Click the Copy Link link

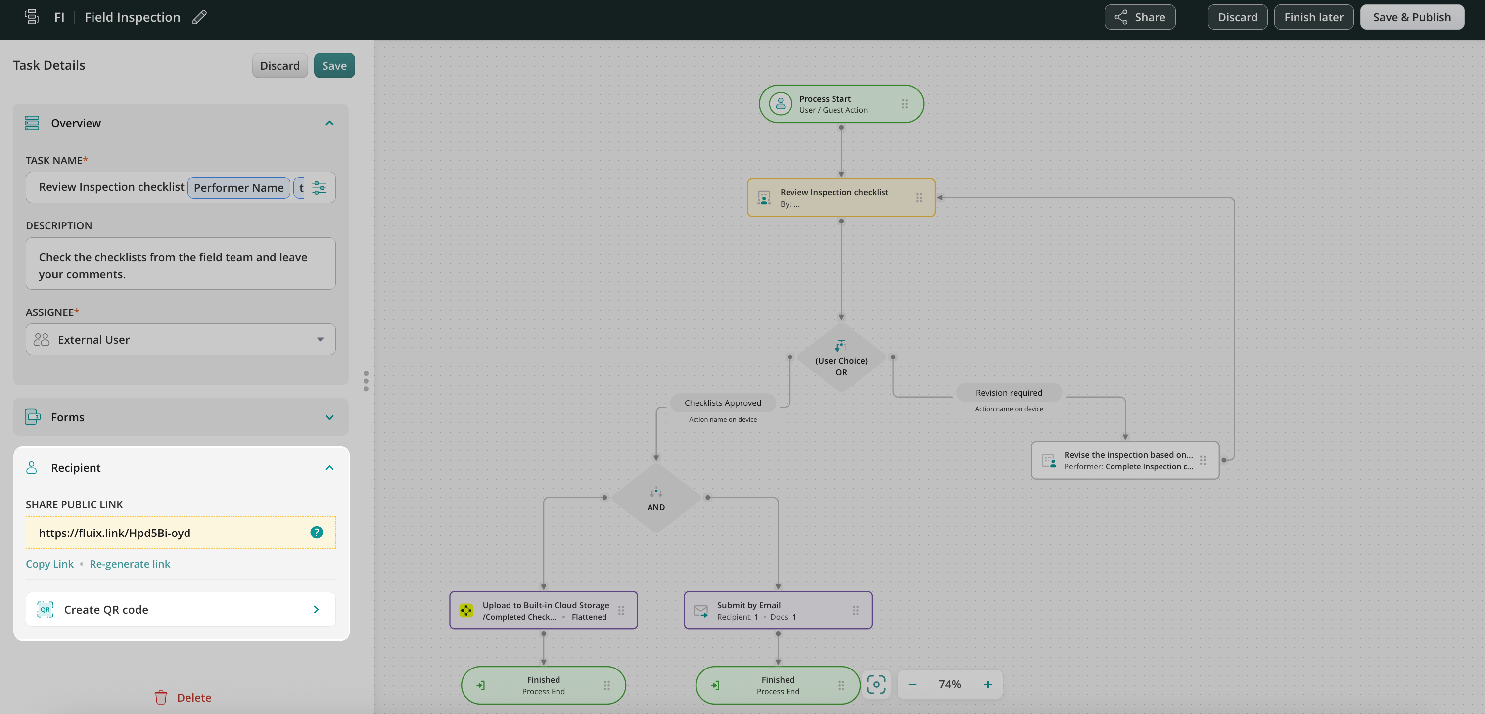49,564
